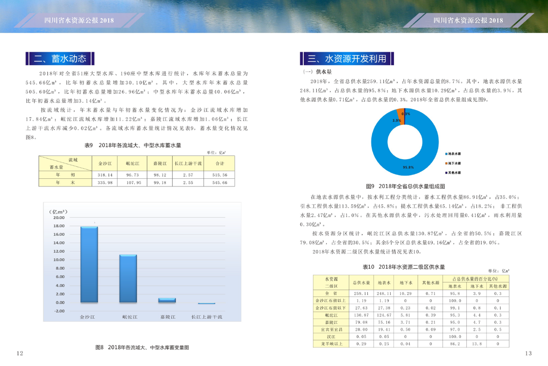Click the 年初 row label in table 9

65,175
